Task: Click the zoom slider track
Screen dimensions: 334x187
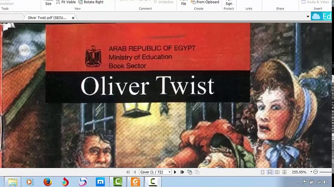Action: (326, 172)
